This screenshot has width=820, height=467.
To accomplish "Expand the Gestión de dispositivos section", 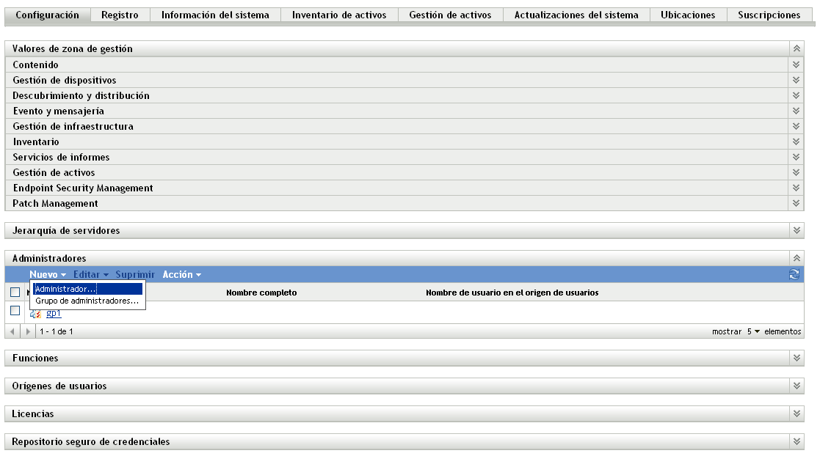I will point(796,80).
